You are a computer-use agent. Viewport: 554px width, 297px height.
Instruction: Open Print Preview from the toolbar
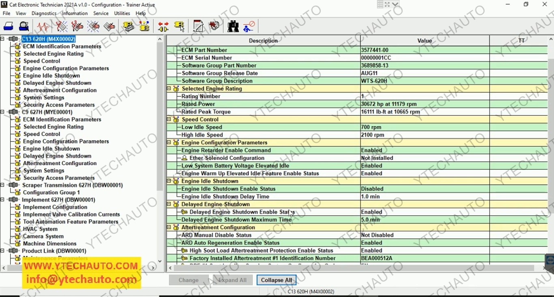pyautogui.click(x=24, y=27)
